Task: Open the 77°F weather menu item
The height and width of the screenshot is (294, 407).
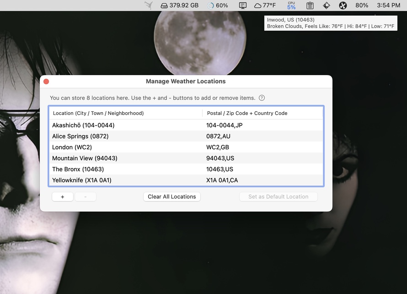Action: tap(265, 5)
